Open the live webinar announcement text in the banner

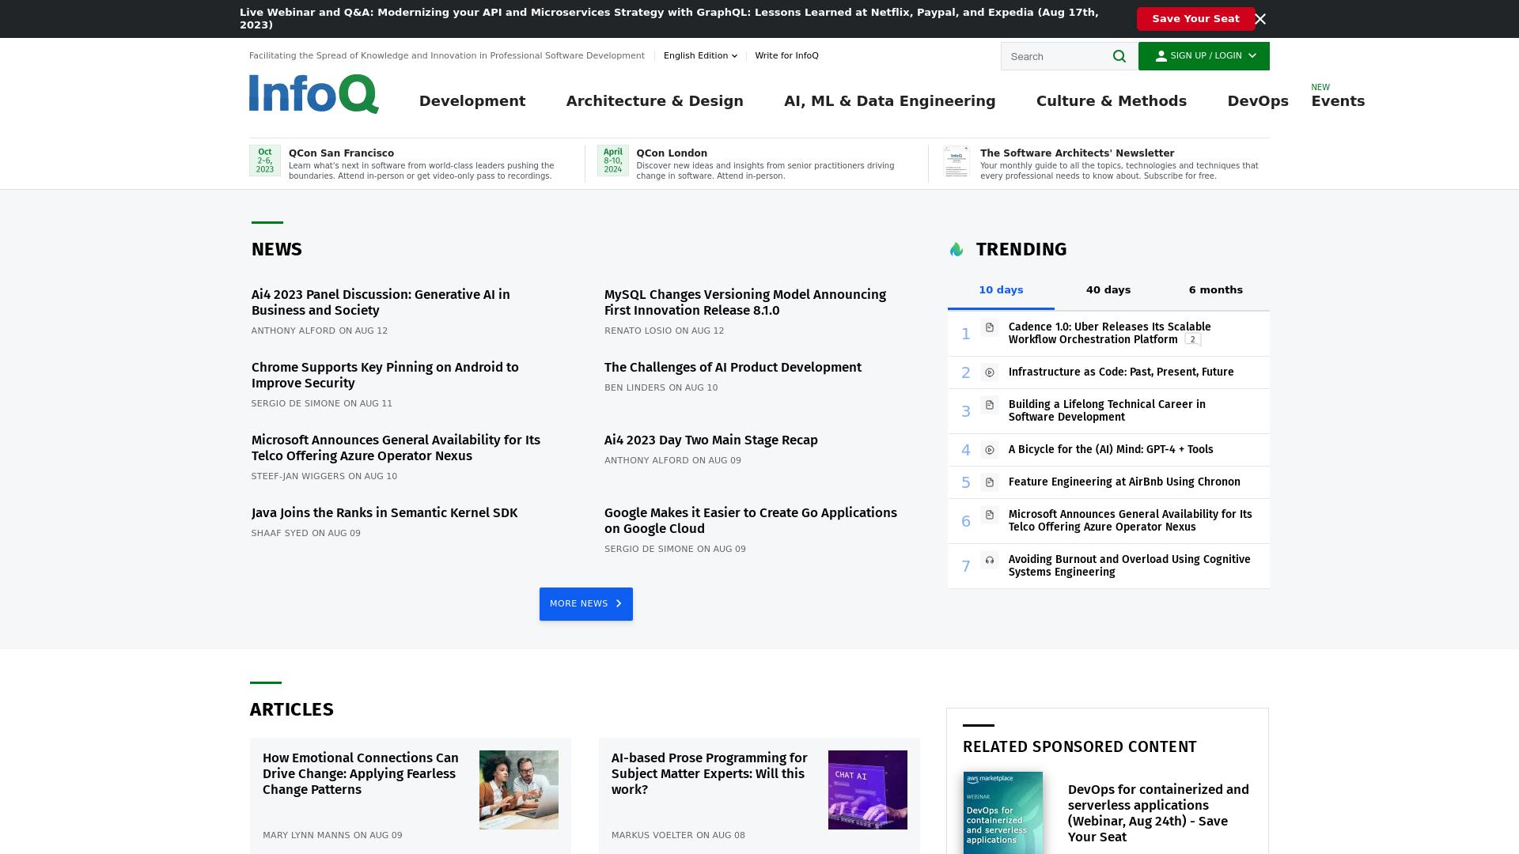(x=669, y=19)
